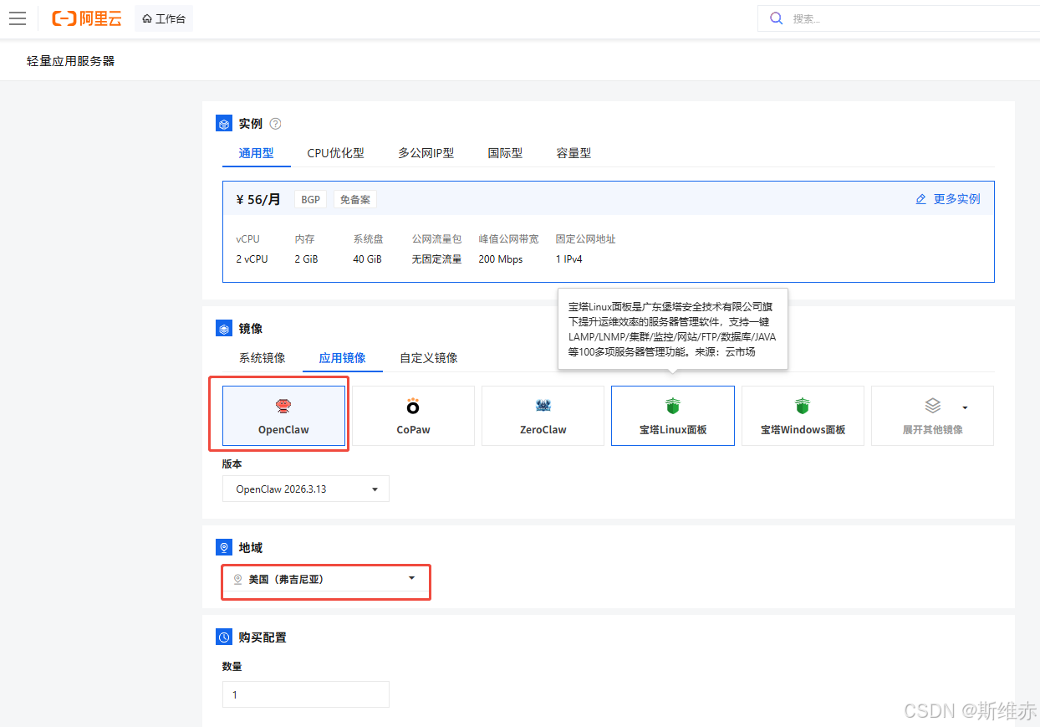Click the 镜像 section icon
Viewport: 1040px width, 727px height.
[224, 329]
